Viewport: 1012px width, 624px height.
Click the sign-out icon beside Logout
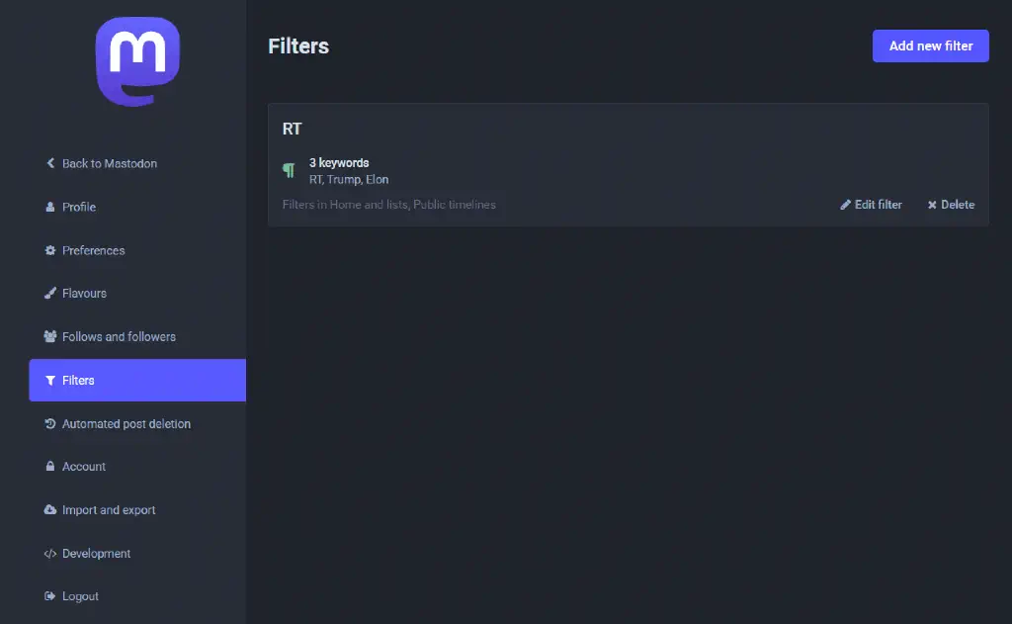(50, 596)
